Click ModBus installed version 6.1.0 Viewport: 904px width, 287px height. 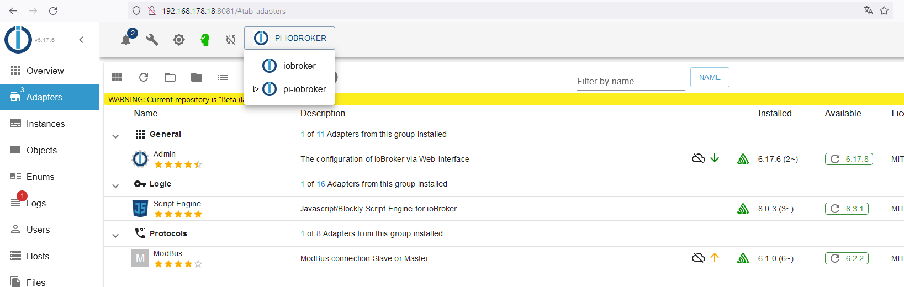coord(775,258)
